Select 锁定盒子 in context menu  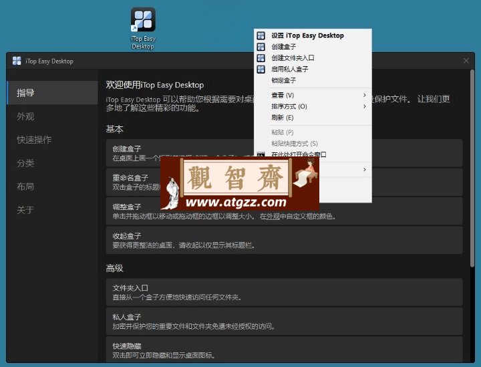pos(313,80)
